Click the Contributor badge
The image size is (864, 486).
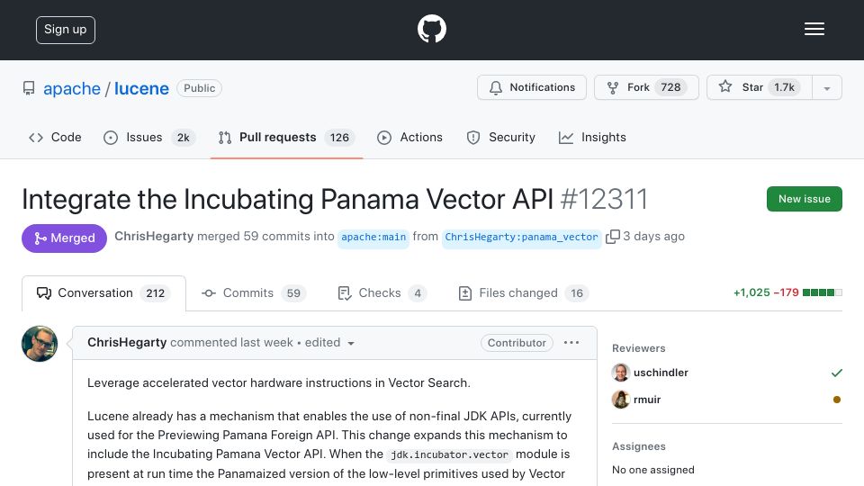pos(517,343)
